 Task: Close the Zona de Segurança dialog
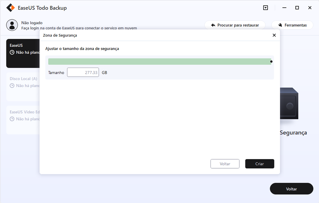point(274,35)
